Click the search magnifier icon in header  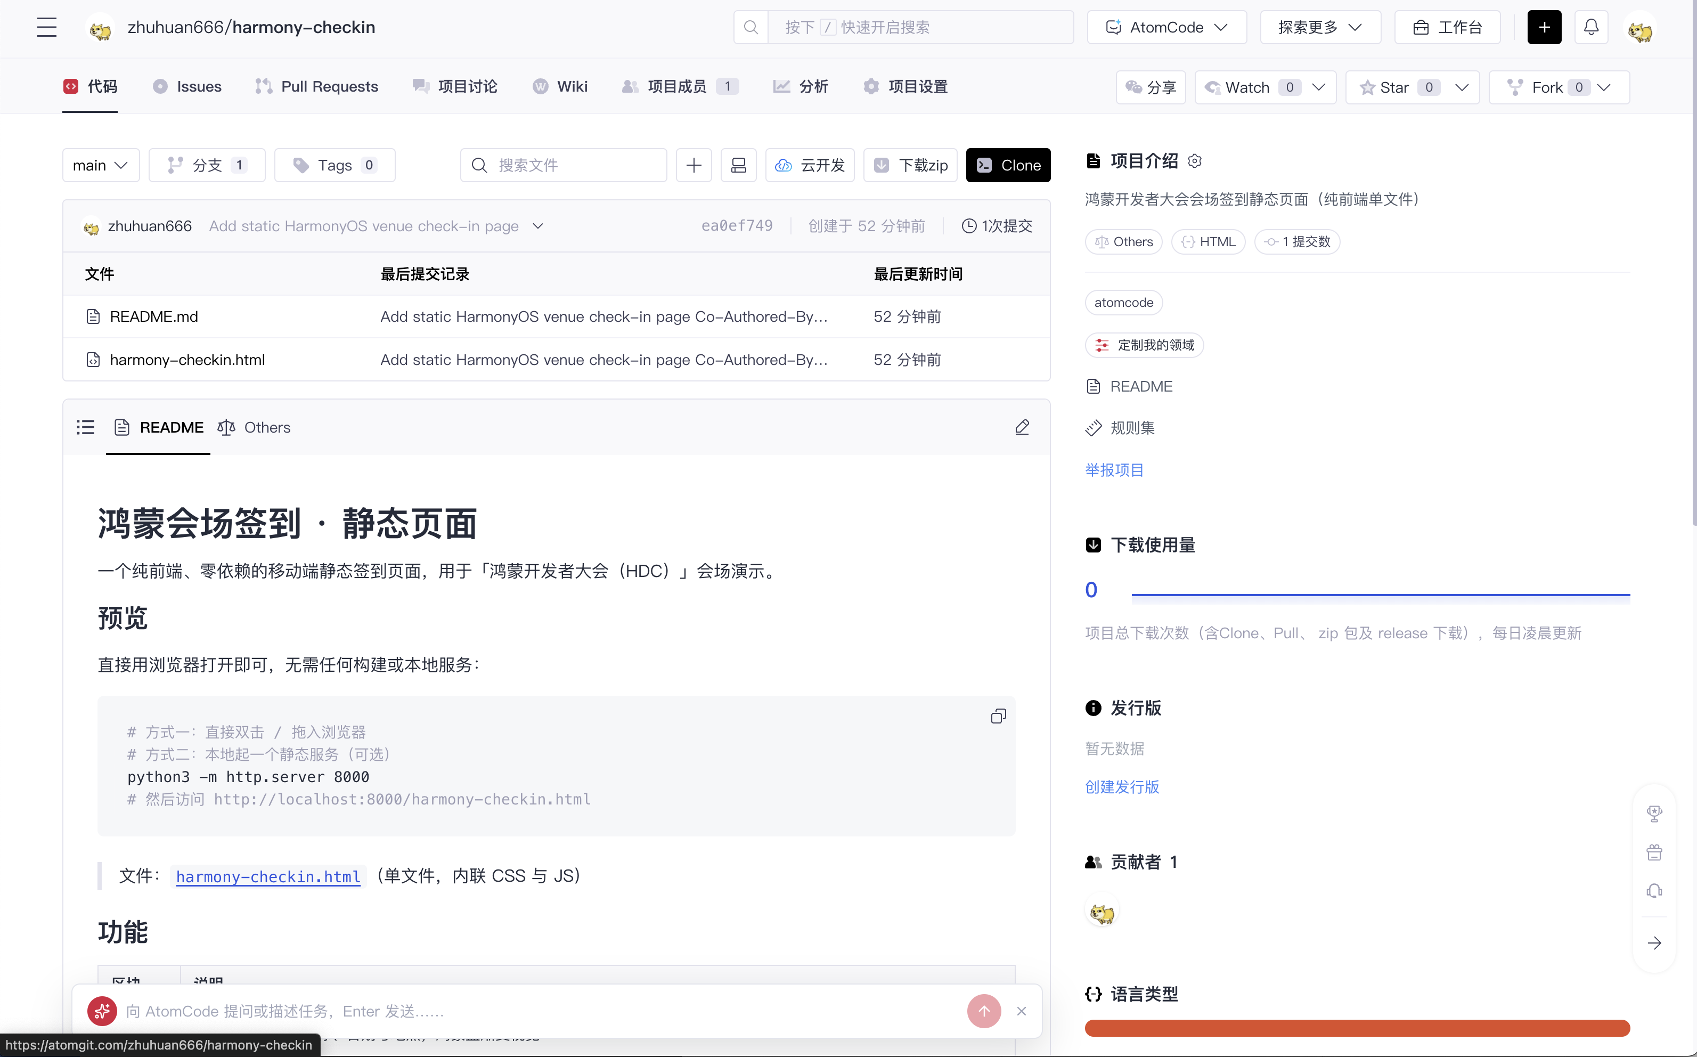750,27
